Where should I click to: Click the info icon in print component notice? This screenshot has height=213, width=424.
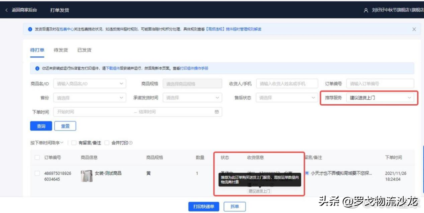point(37,69)
